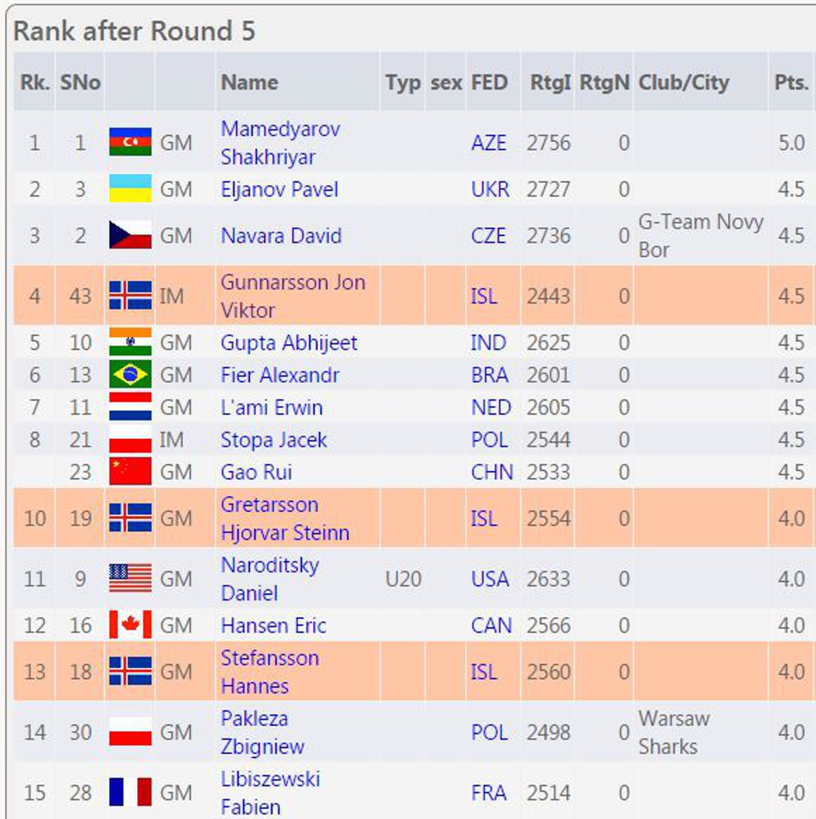Open the Eljanov Pavel player page
This screenshot has height=819, width=816.
279,189
